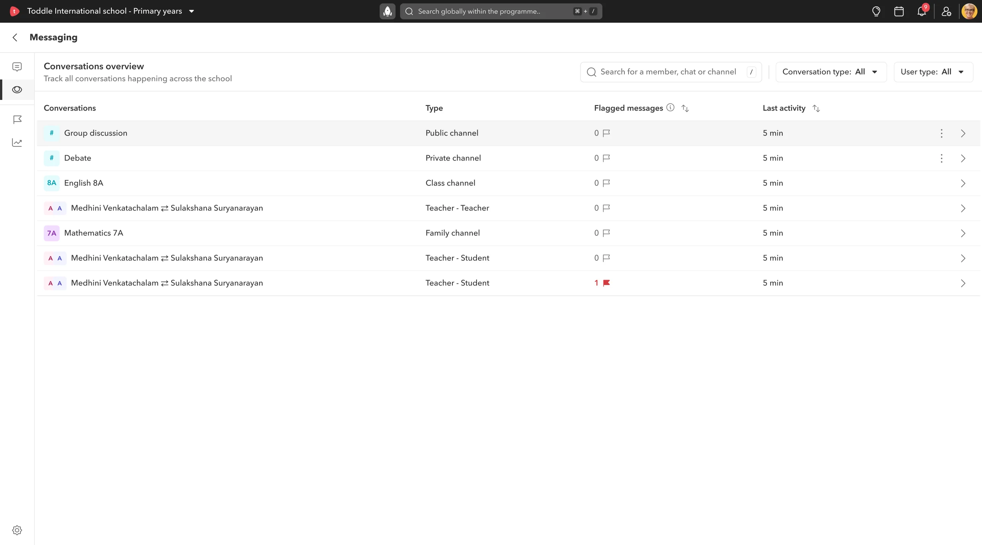This screenshot has height=545, width=982.
Task: Focus the member, chat or channel search
Action: (x=671, y=72)
